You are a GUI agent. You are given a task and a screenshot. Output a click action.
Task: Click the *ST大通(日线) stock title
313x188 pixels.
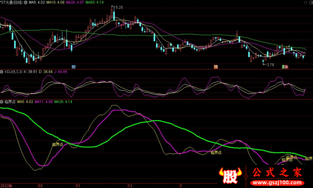pyautogui.click(x=12, y=2)
